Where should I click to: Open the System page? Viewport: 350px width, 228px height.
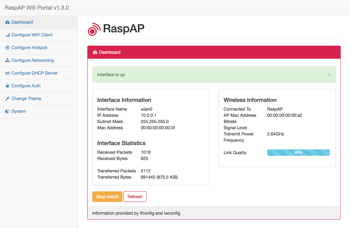[39, 111]
